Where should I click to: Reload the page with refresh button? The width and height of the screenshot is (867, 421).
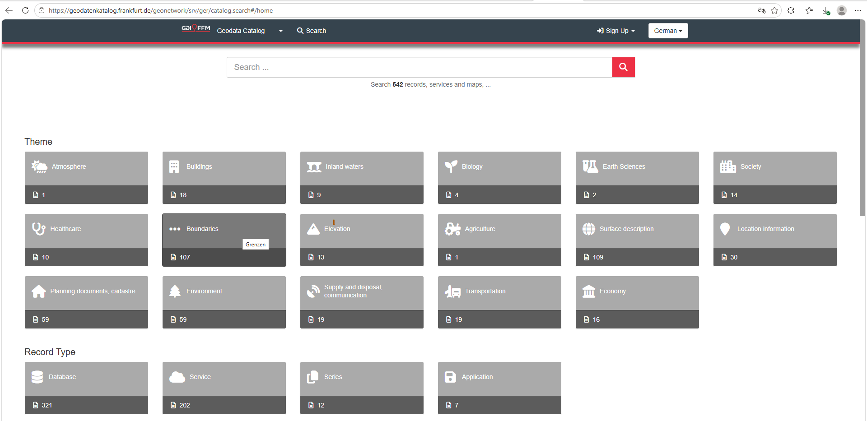point(25,10)
